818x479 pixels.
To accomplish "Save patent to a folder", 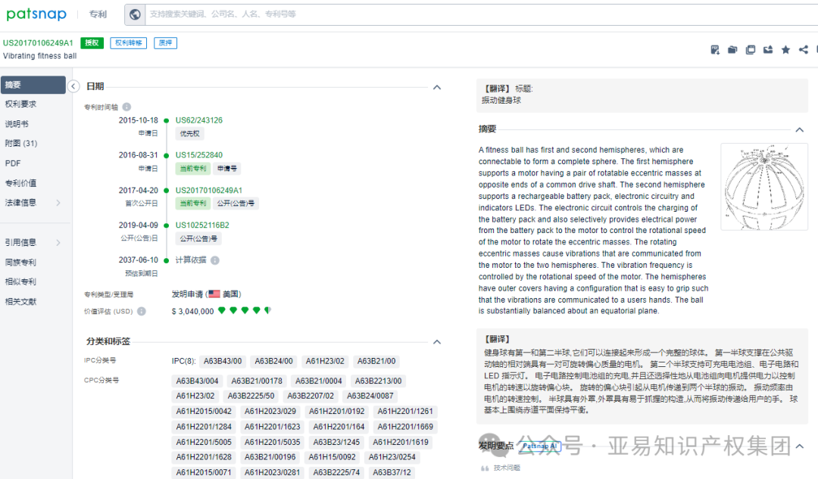I will pyautogui.click(x=732, y=49).
